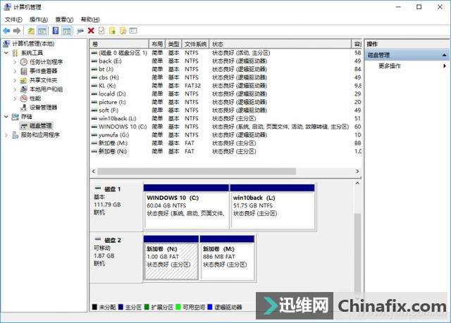Select the picture (I:) volume row
This screenshot has height=323, width=451.
click(225, 102)
